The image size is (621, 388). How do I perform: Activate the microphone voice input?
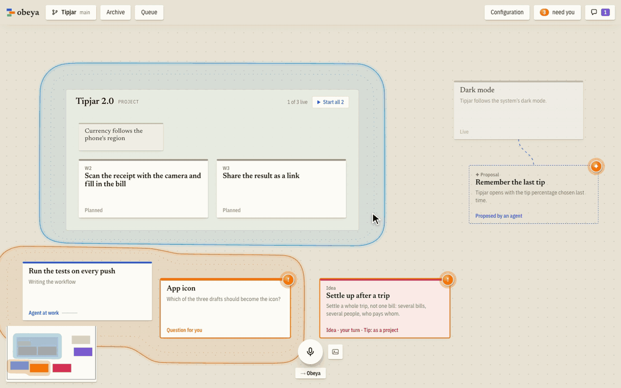(310, 352)
